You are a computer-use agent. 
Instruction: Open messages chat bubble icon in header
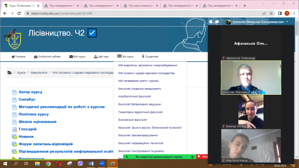(x=217, y=22)
